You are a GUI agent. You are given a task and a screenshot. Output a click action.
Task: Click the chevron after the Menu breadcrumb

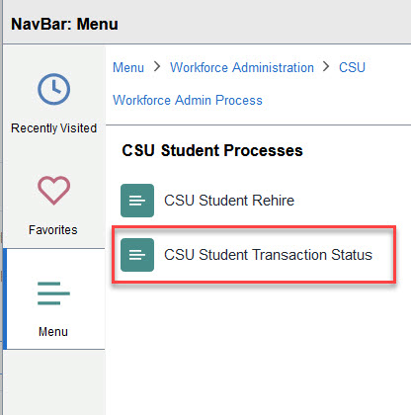pyautogui.click(x=157, y=66)
